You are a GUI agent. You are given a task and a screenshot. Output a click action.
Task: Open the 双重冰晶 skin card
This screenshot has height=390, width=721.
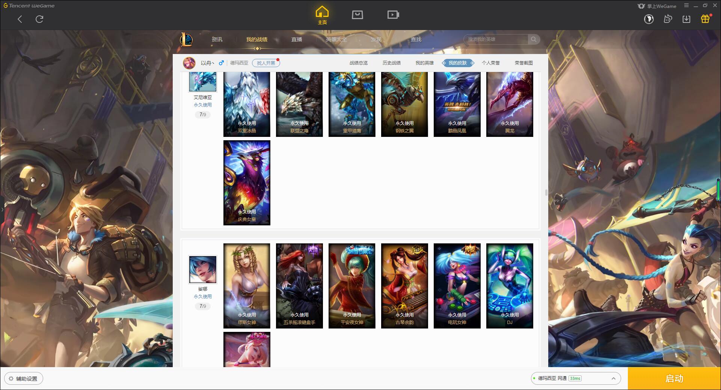point(247,104)
